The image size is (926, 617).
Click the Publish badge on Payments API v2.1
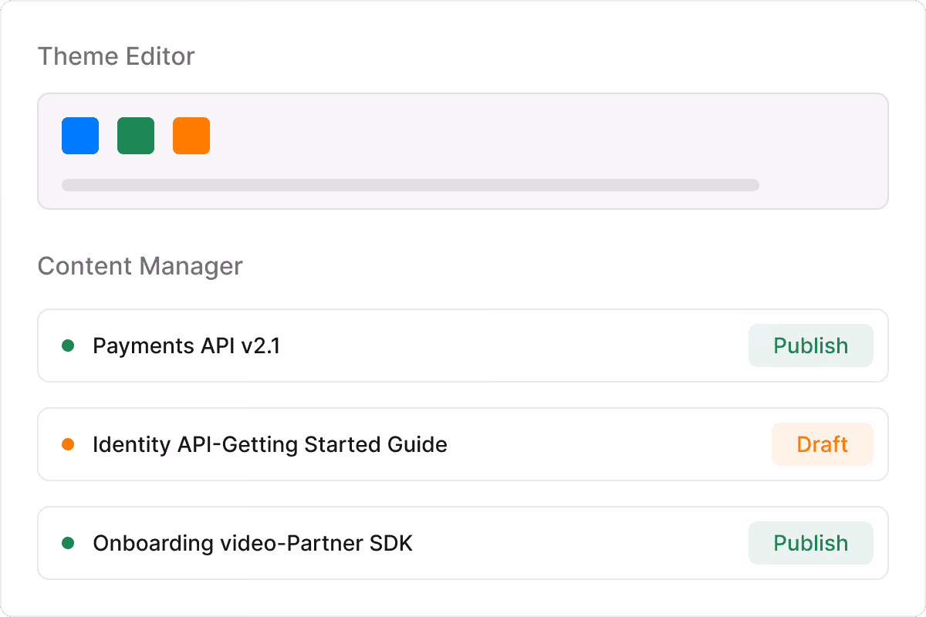[x=811, y=346]
